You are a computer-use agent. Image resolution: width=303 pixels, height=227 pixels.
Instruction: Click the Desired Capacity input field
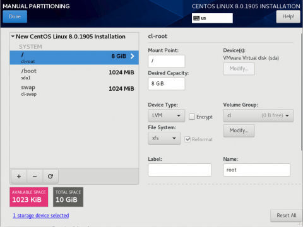coord(167,84)
